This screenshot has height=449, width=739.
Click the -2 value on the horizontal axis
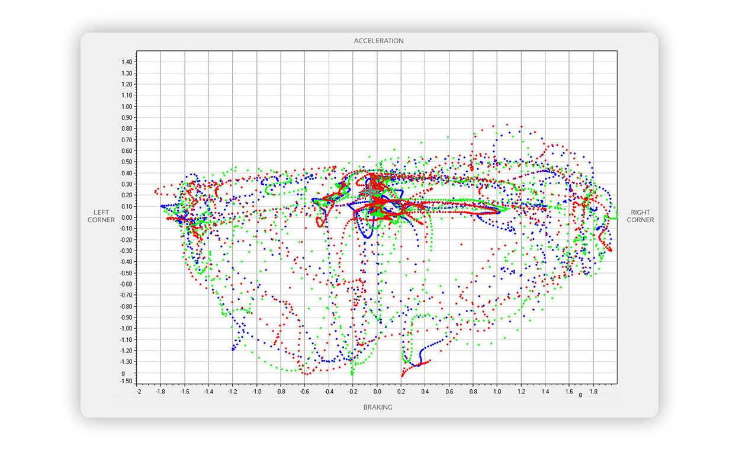click(139, 392)
